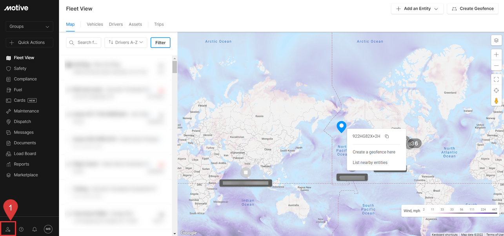The height and width of the screenshot is (236, 504).
Task: Expand the Groups dropdown
Action: (29, 27)
